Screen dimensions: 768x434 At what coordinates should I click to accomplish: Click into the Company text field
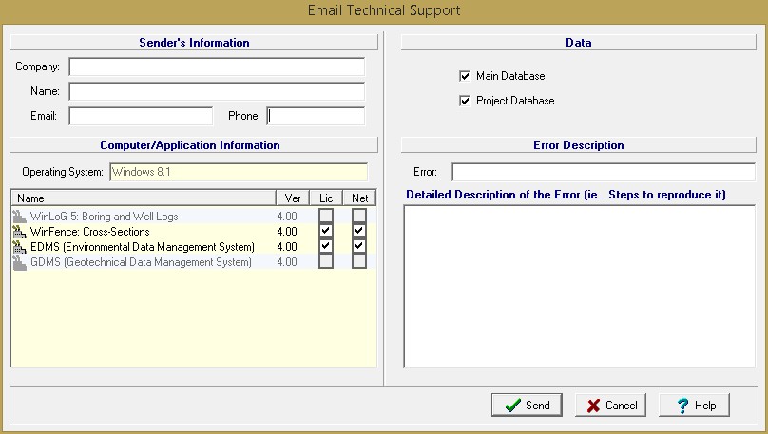click(217, 67)
